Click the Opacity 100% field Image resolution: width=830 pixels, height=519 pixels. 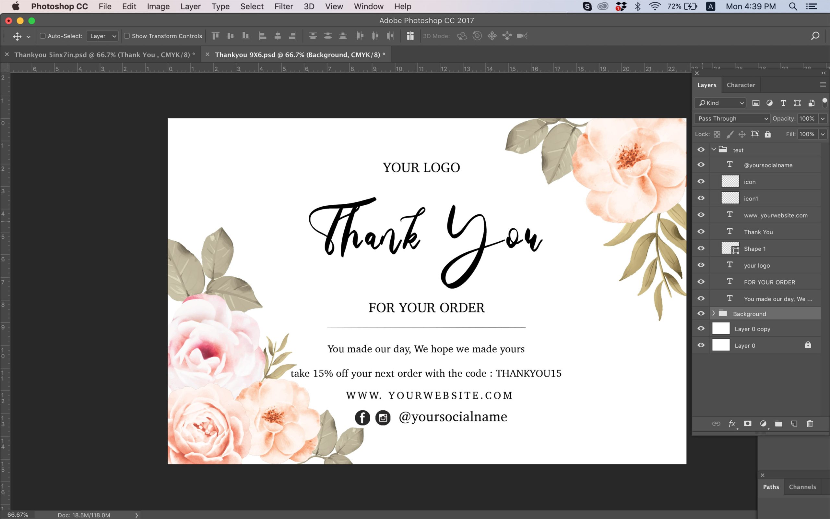[807, 118]
